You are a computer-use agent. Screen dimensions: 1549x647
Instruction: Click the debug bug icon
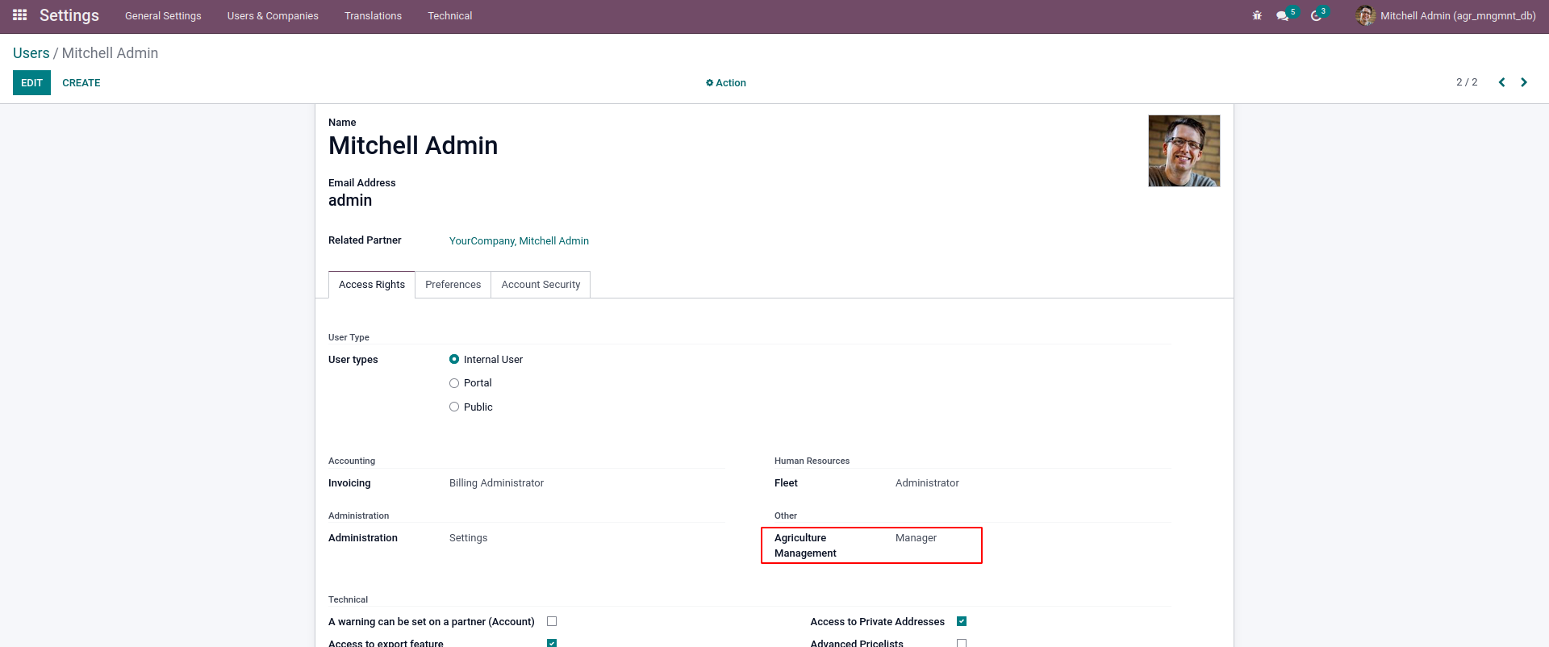coord(1257,15)
